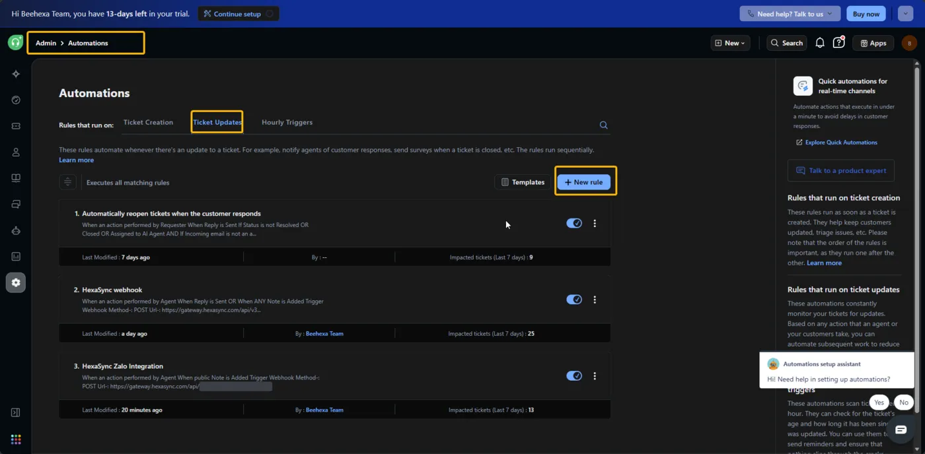Open the user profile avatar

(909, 43)
